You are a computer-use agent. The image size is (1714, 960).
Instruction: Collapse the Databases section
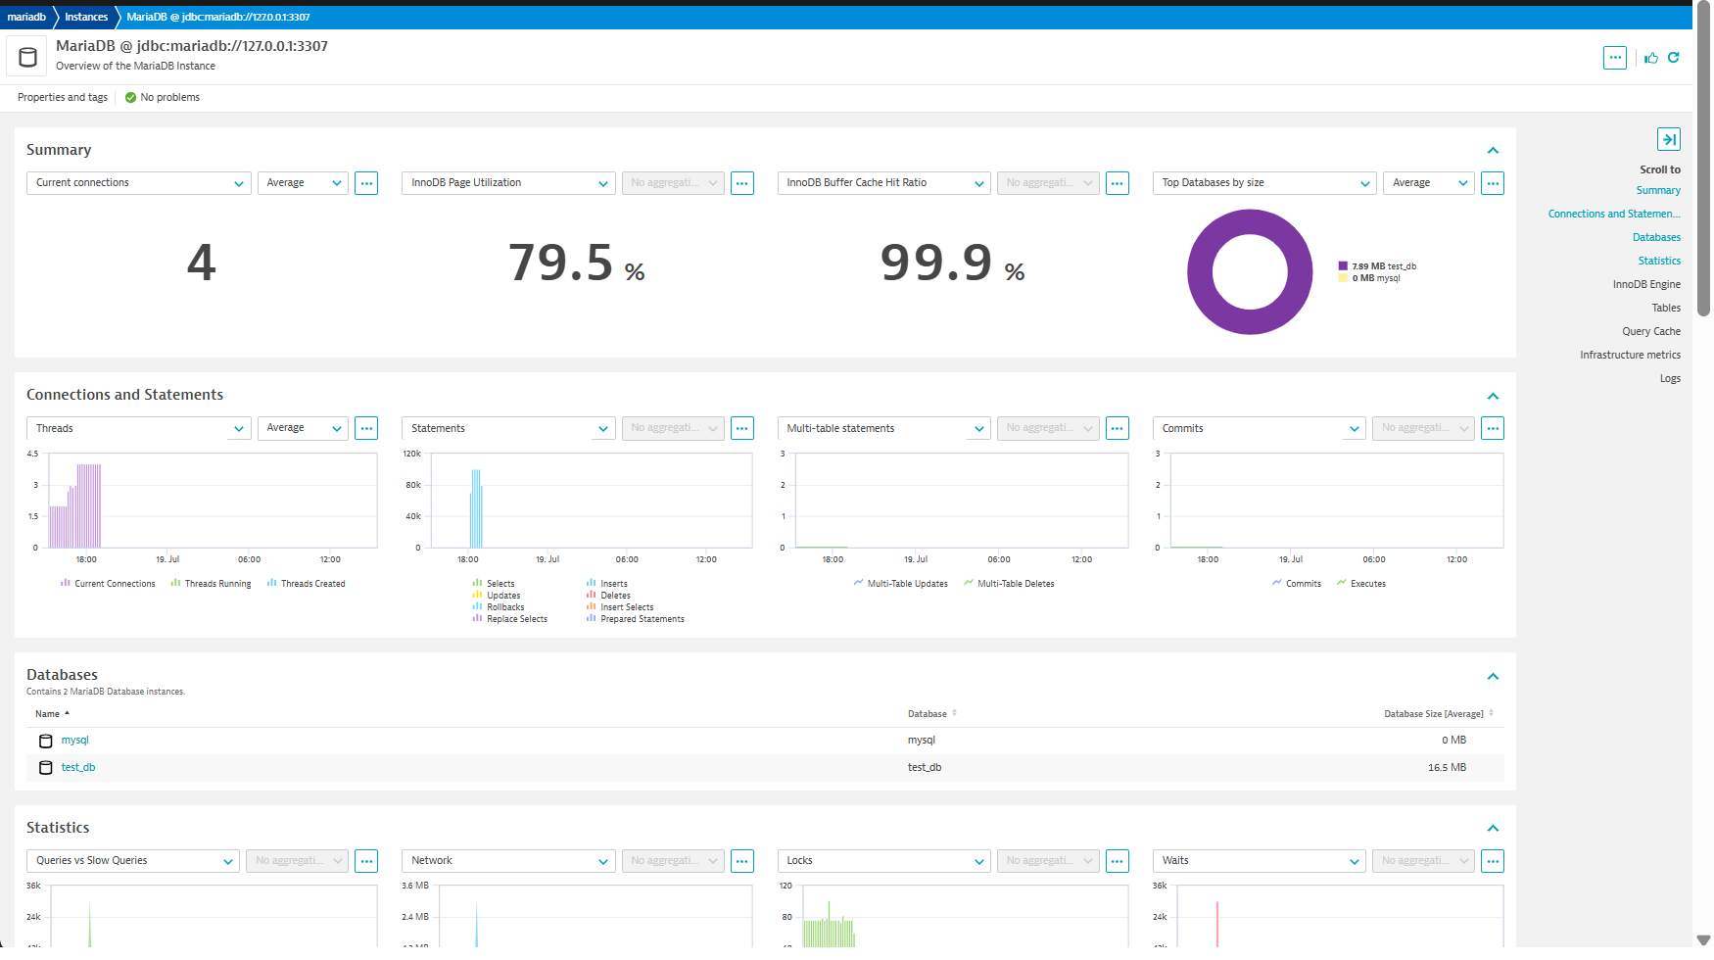(x=1493, y=677)
